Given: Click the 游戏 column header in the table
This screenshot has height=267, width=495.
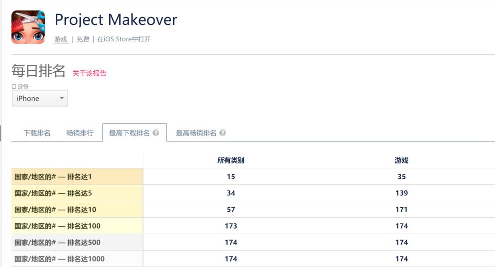Looking at the screenshot, I should coord(401,160).
